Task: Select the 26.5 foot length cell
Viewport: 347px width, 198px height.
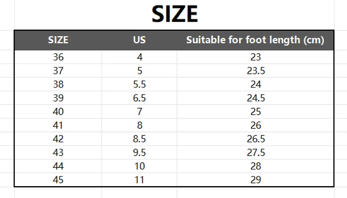Action: 255,139
